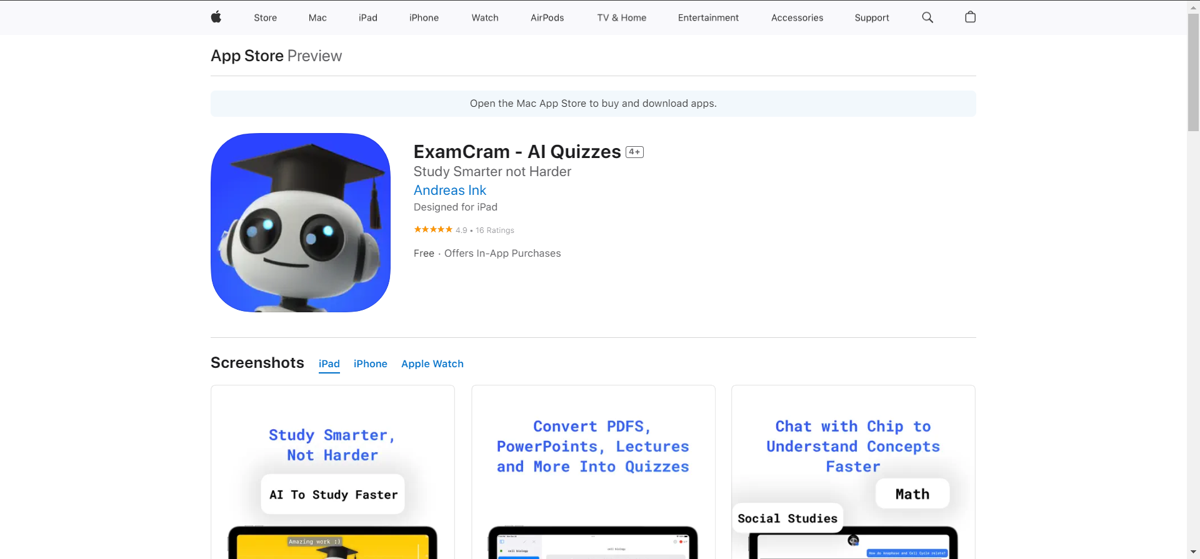Select the Apple Watch screenshots tab
The height and width of the screenshot is (559, 1200).
click(432, 364)
